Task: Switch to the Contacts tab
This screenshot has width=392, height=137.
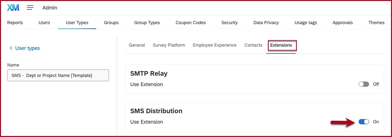Action: 253,45
